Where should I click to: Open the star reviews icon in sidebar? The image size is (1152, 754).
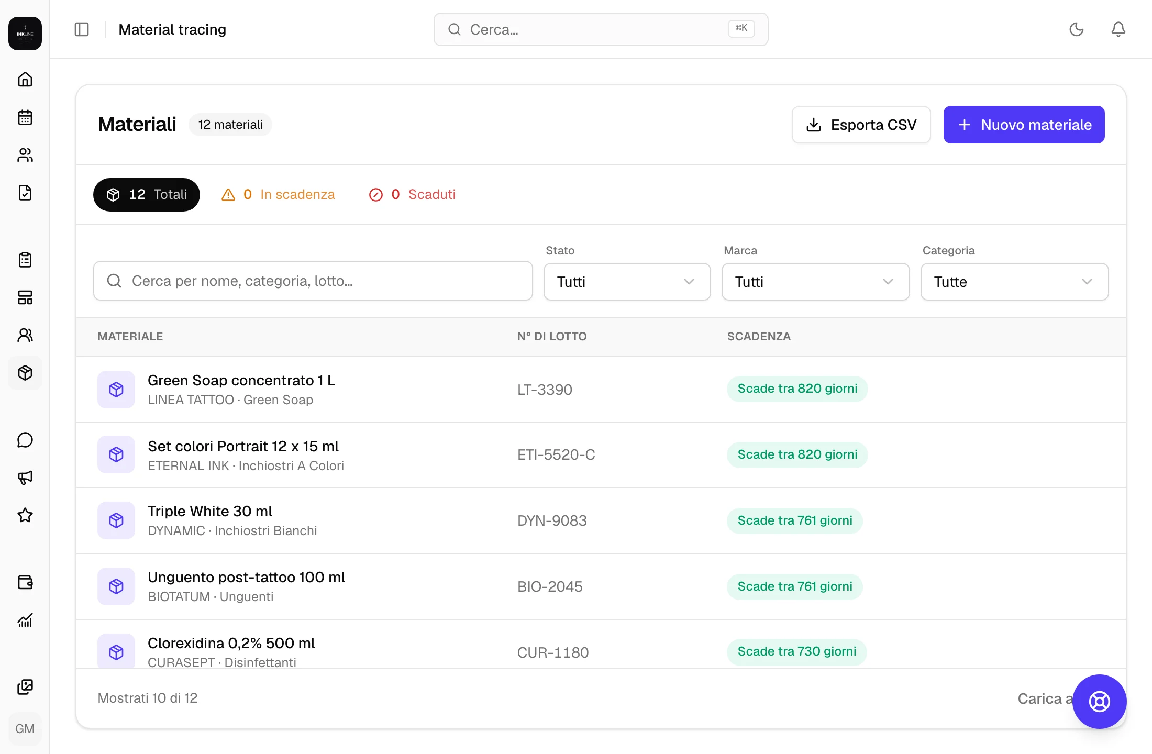pyautogui.click(x=25, y=515)
